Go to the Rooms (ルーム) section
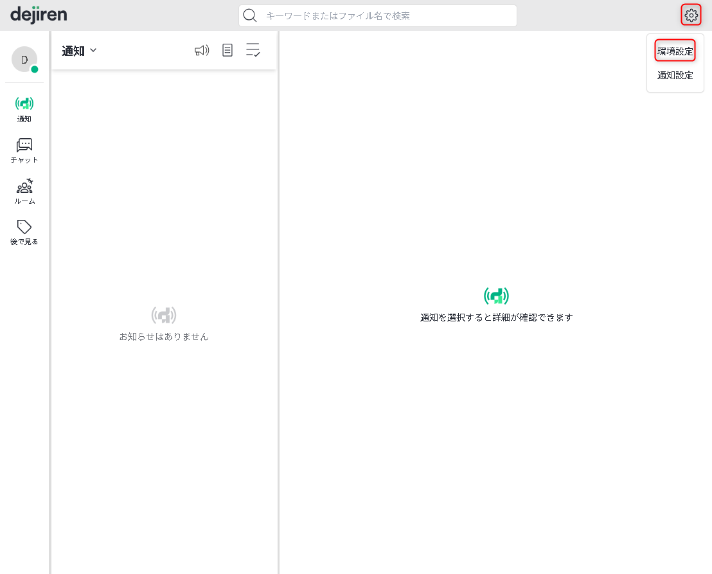Image resolution: width=712 pixels, height=574 pixels. coord(24,192)
